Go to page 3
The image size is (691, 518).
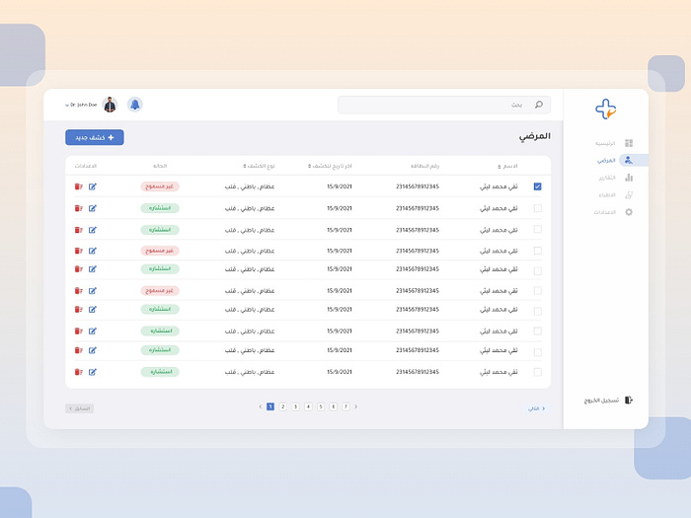pos(296,407)
